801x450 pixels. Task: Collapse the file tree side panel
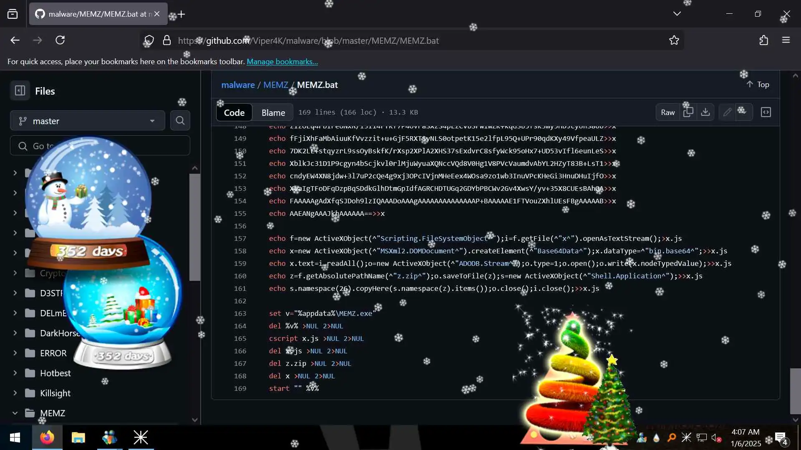click(x=20, y=91)
